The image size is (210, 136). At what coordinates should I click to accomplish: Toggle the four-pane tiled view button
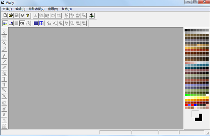(x=42, y=23)
